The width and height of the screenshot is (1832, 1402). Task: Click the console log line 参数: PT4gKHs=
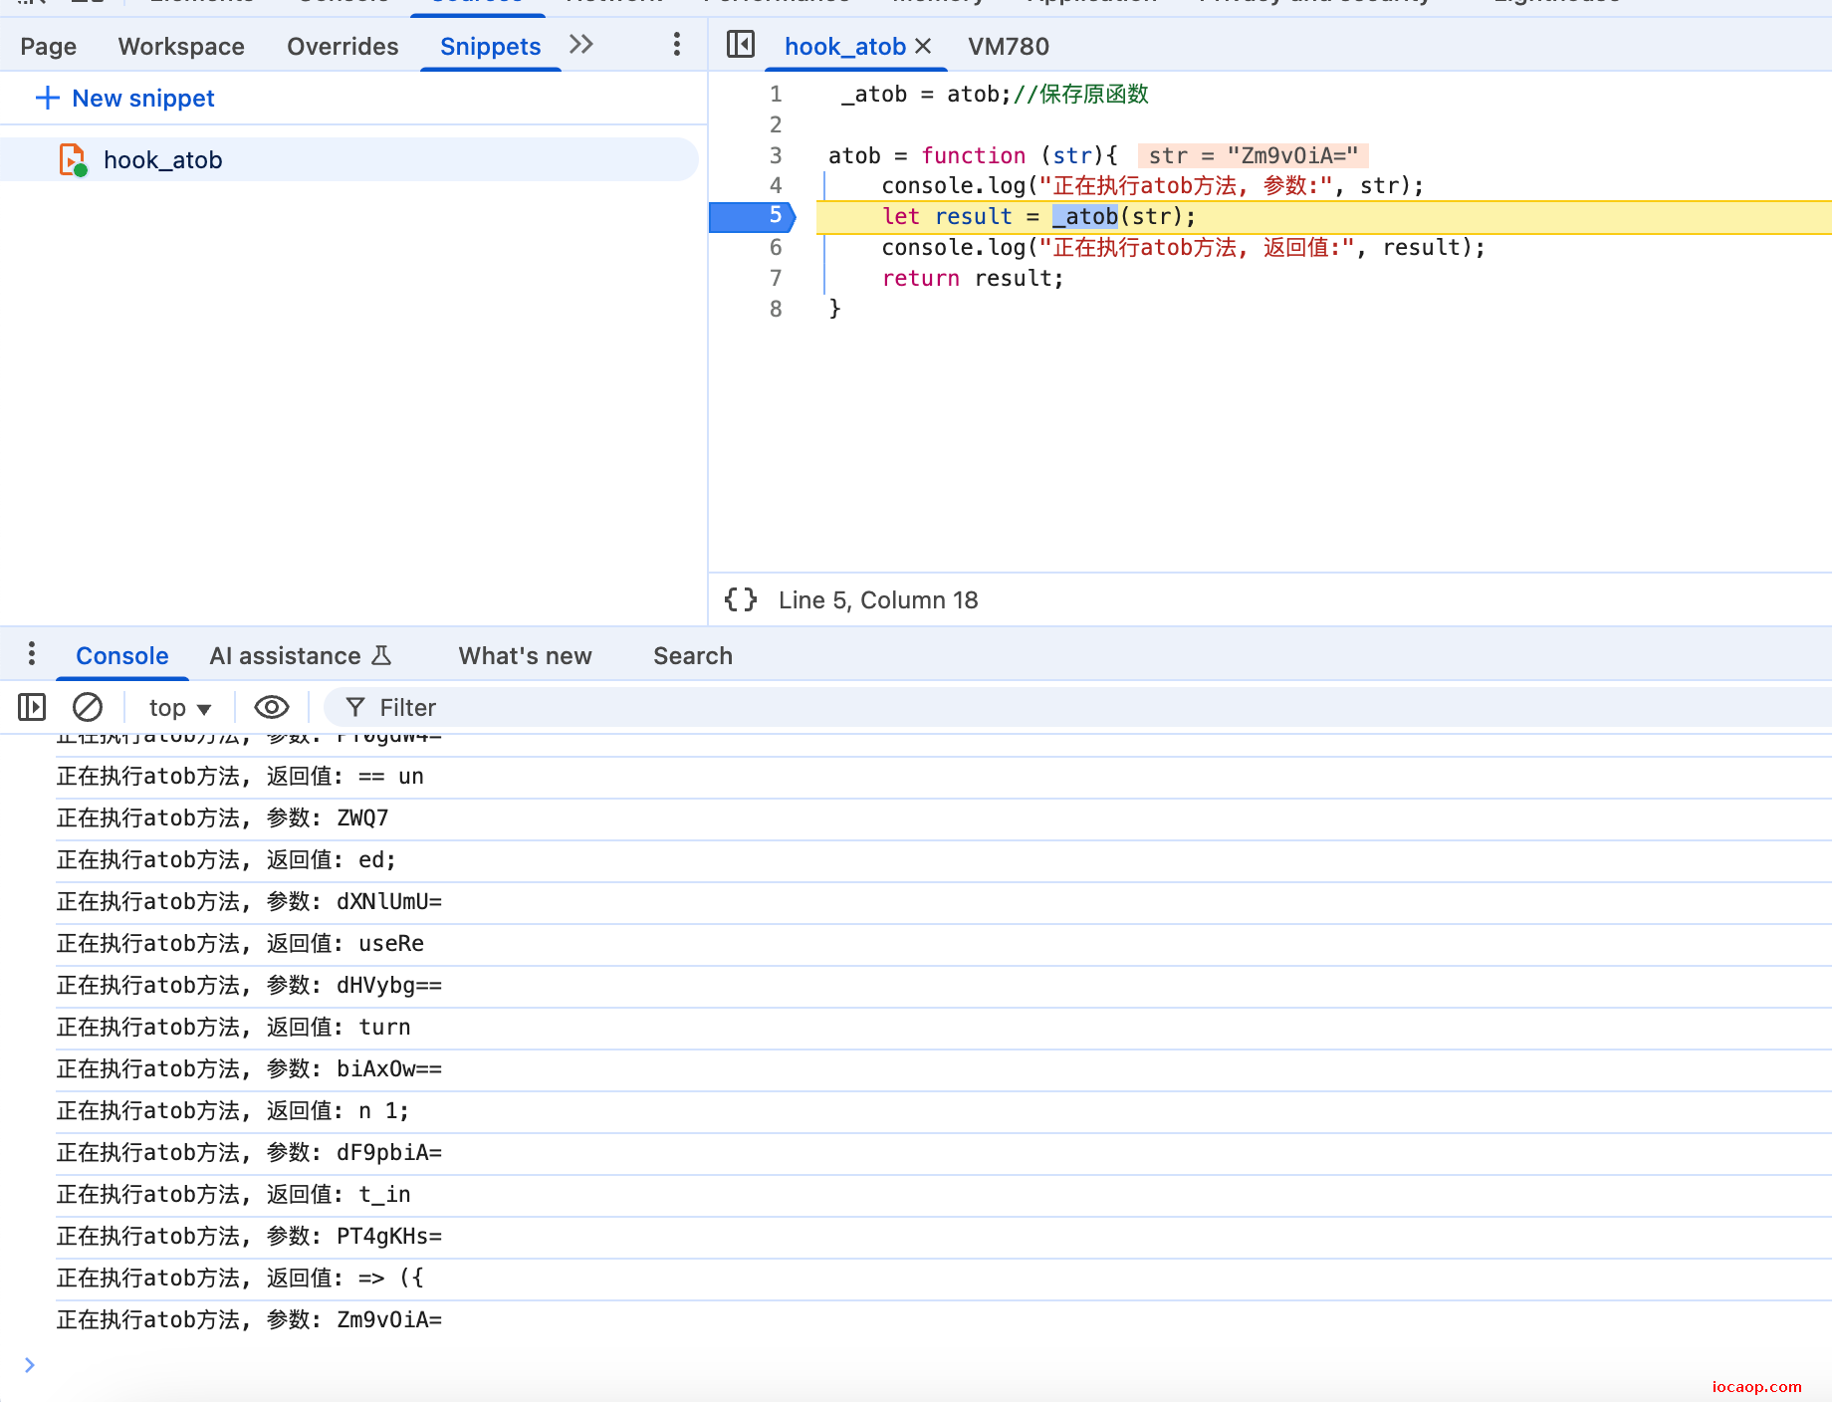tap(944, 1237)
